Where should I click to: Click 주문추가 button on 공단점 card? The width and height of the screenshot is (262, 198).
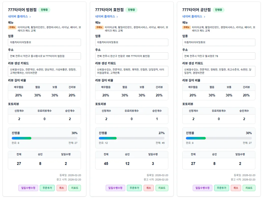221,188
